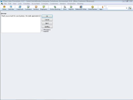Launch Statement Writer from toolbar
133x100 pixels.
pyautogui.click(x=81, y=8)
